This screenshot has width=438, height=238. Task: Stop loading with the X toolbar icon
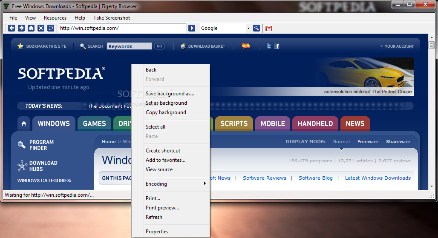[41, 28]
